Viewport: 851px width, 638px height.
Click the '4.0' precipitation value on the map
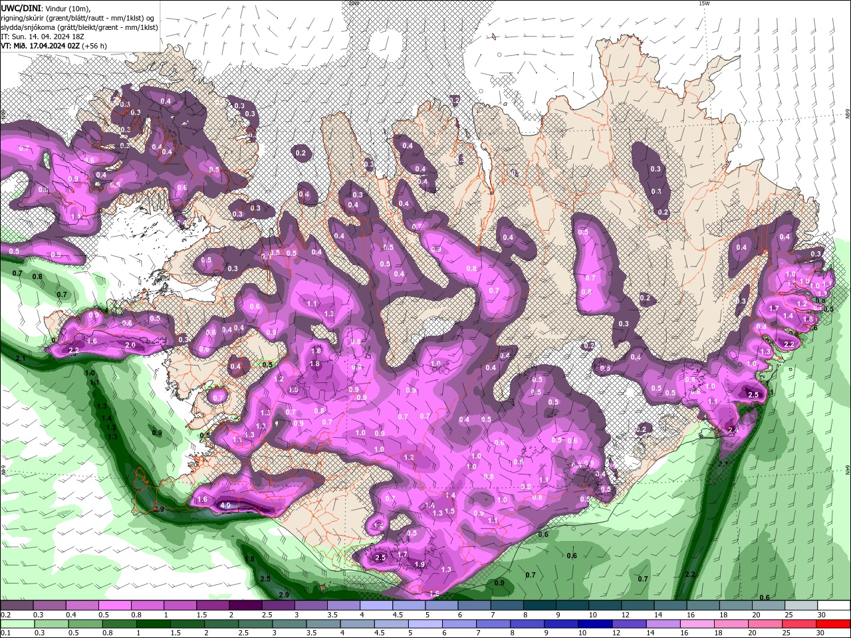[x=225, y=506]
